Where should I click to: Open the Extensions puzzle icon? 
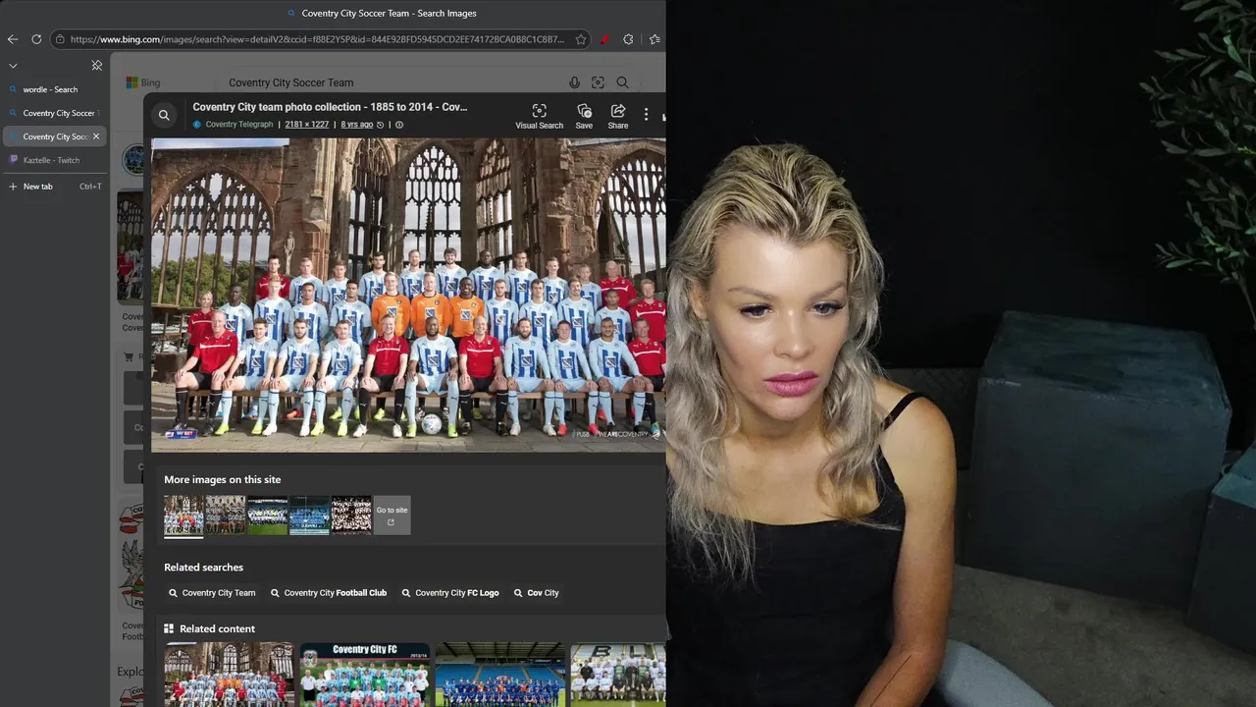tap(628, 39)
